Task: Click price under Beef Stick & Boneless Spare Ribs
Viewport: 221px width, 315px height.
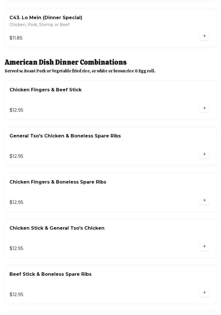Action: click(x=16, y=295)
